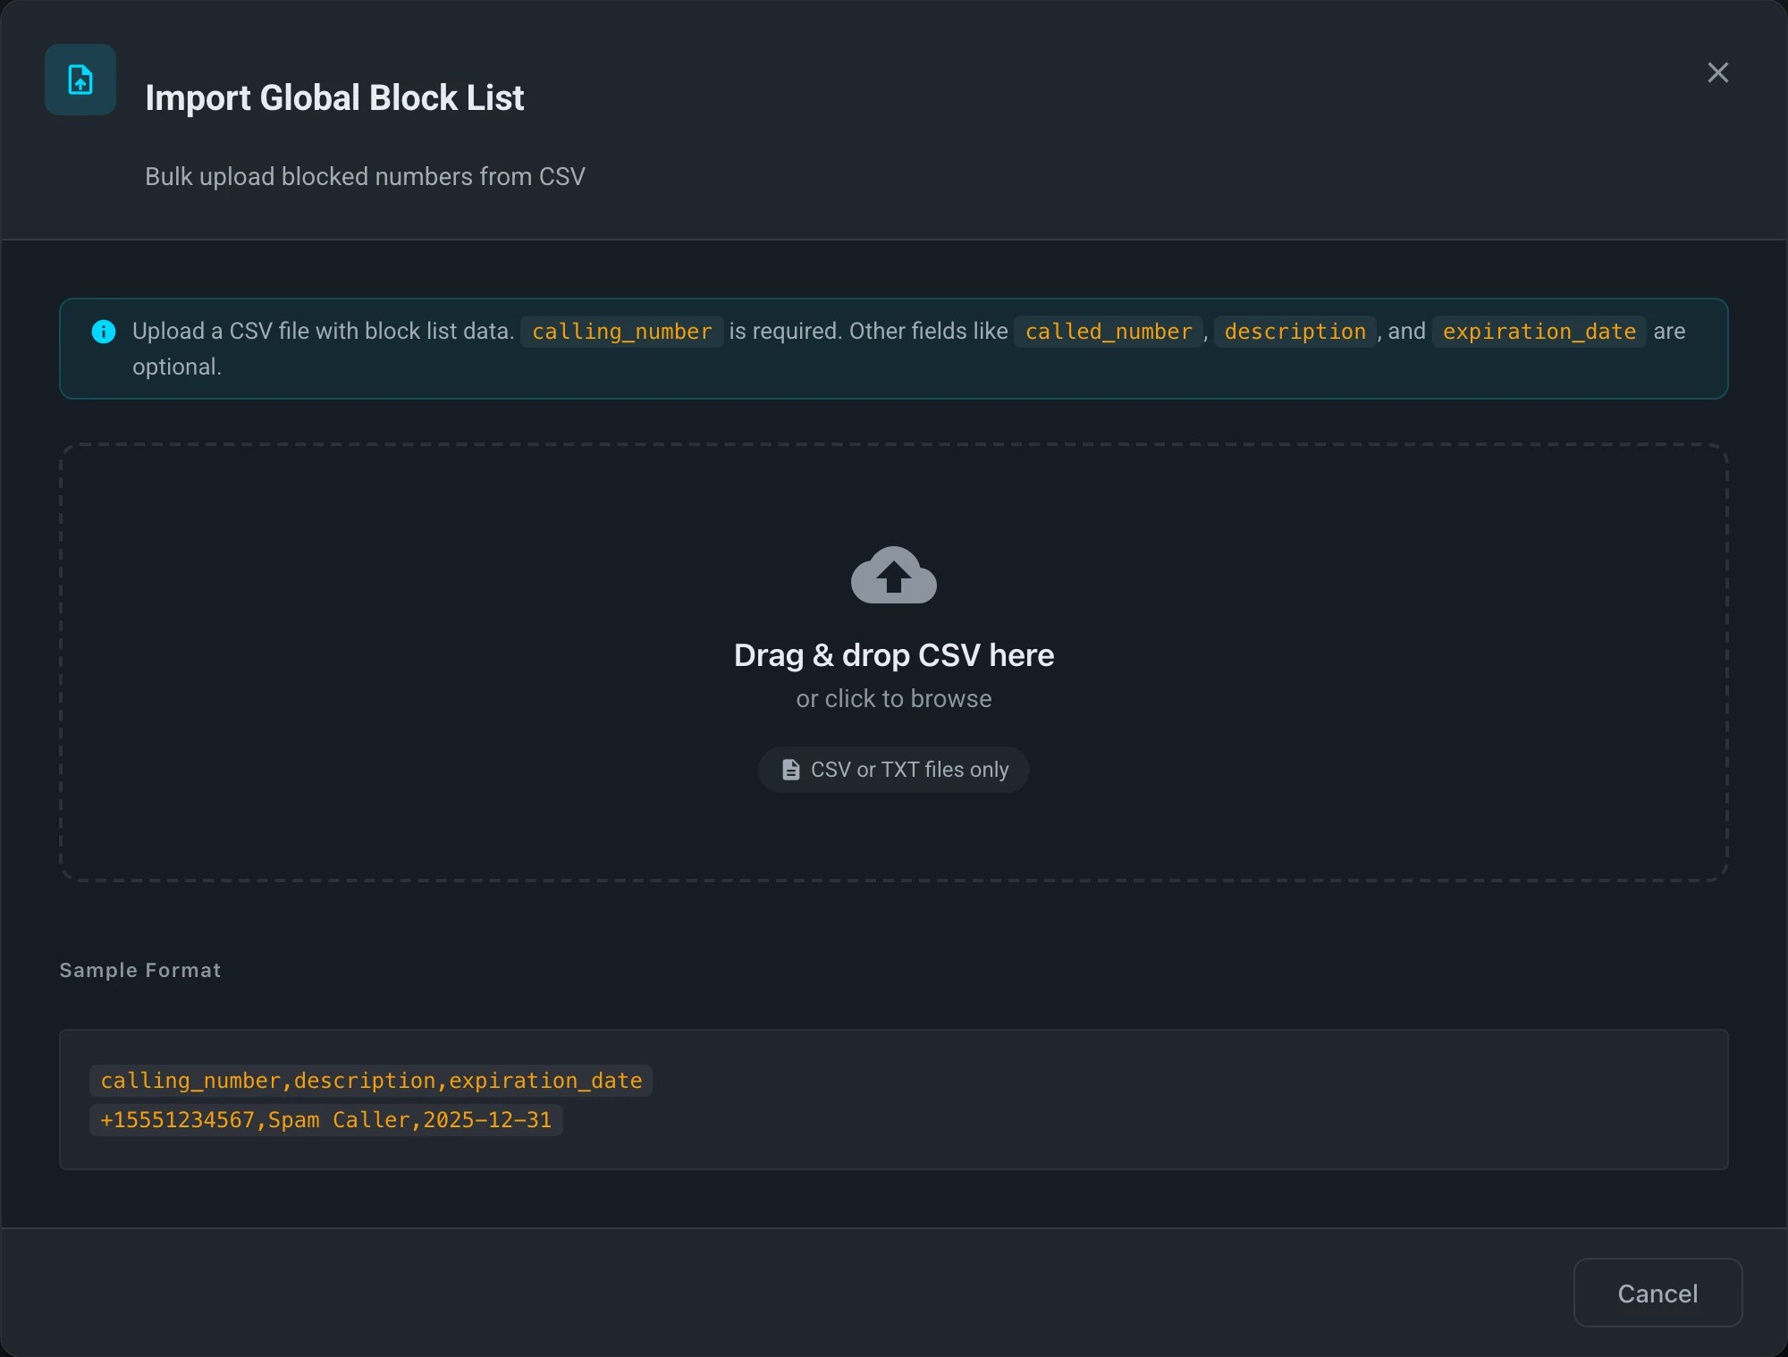Select the sample row with +15551234567

coord(326,1120)
